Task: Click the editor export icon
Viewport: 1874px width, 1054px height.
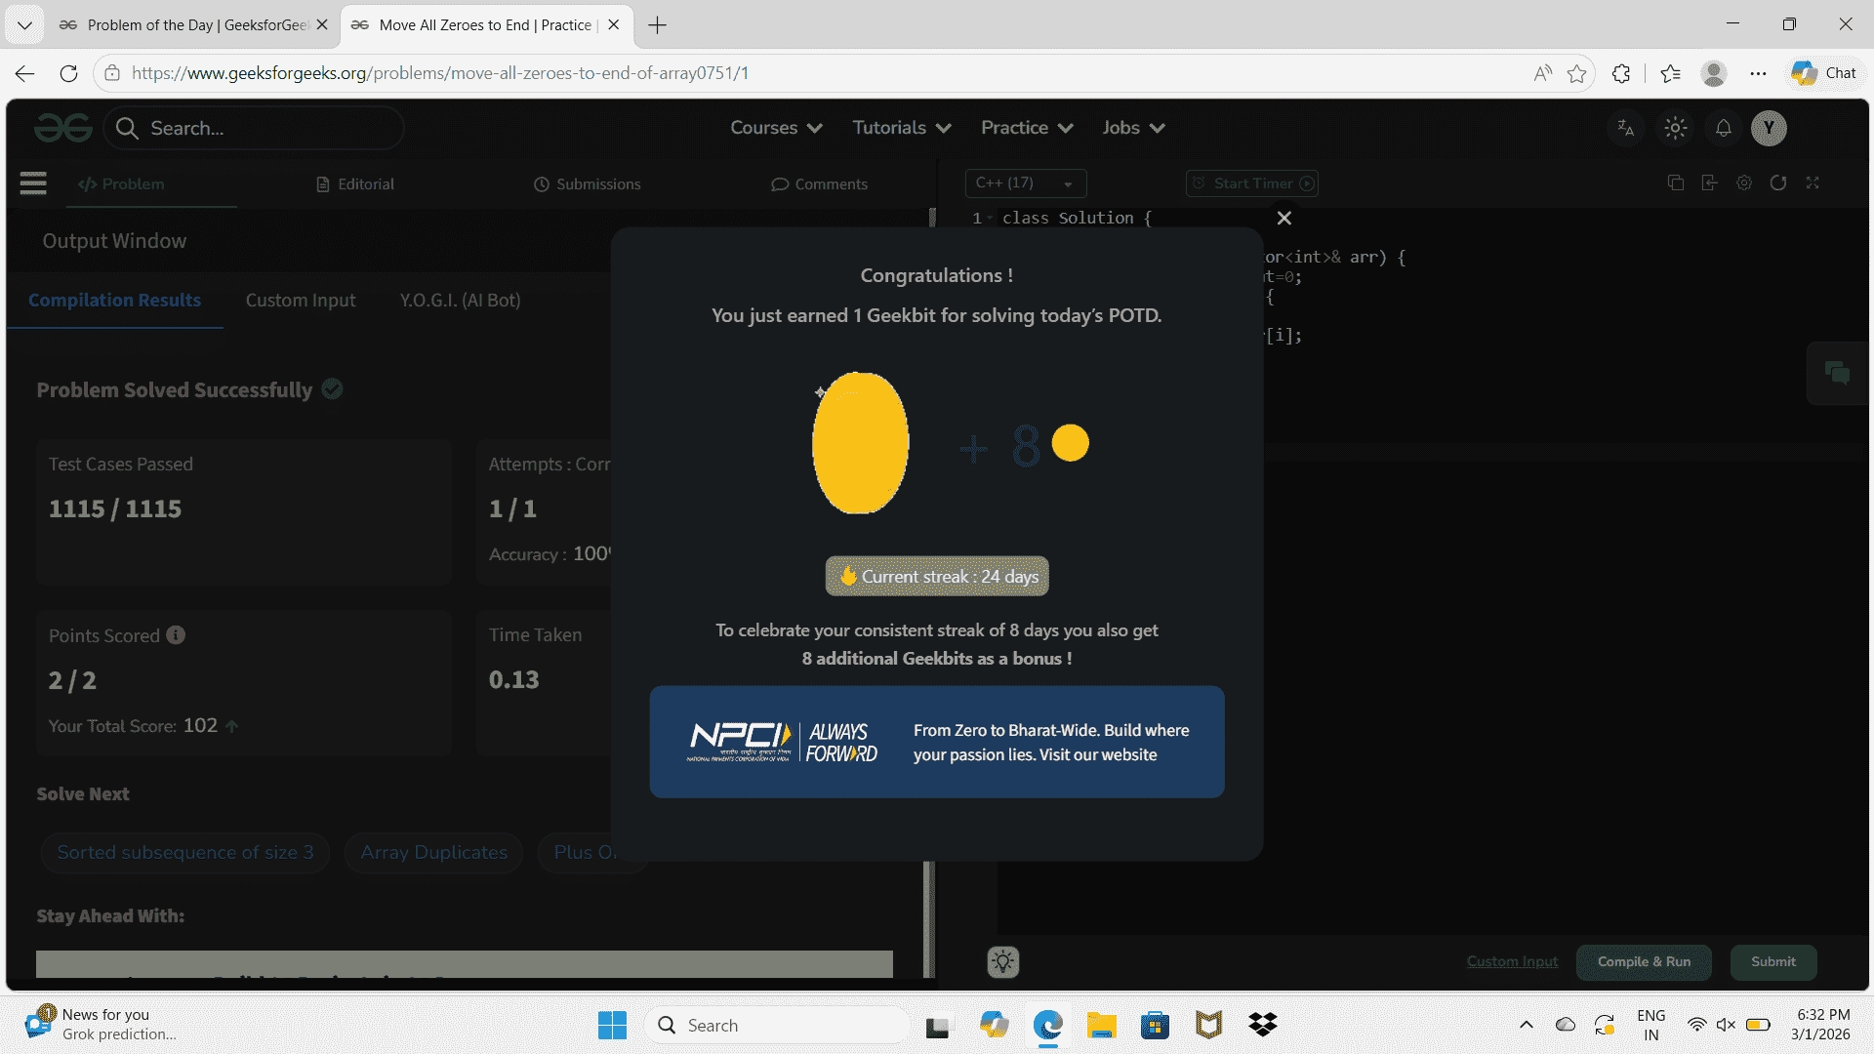Action: [x=1709, y=182]
